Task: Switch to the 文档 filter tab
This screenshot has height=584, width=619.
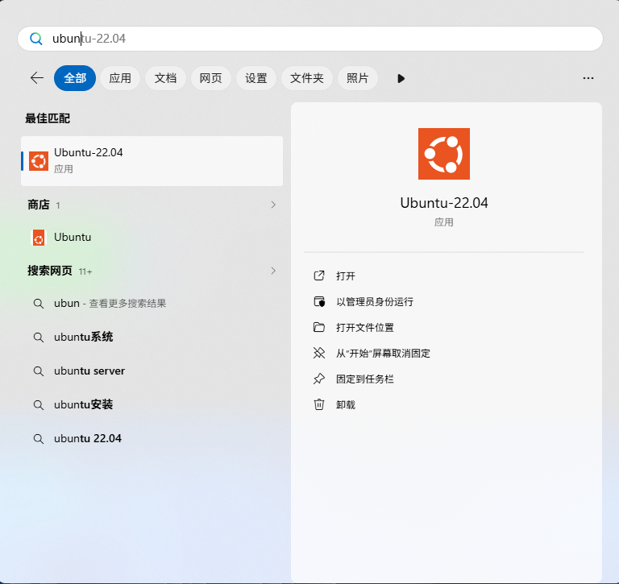Action: [165, 78]
